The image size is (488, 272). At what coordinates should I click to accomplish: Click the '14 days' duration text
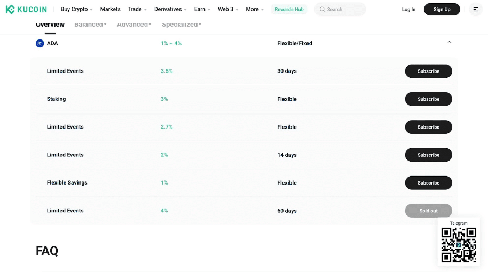287,155
